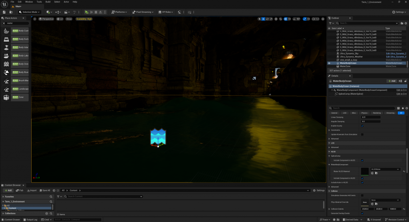Open the Pixel Streaming dropdown
Image resolution: width=409 pixels, height=222 pixels.
143,12
